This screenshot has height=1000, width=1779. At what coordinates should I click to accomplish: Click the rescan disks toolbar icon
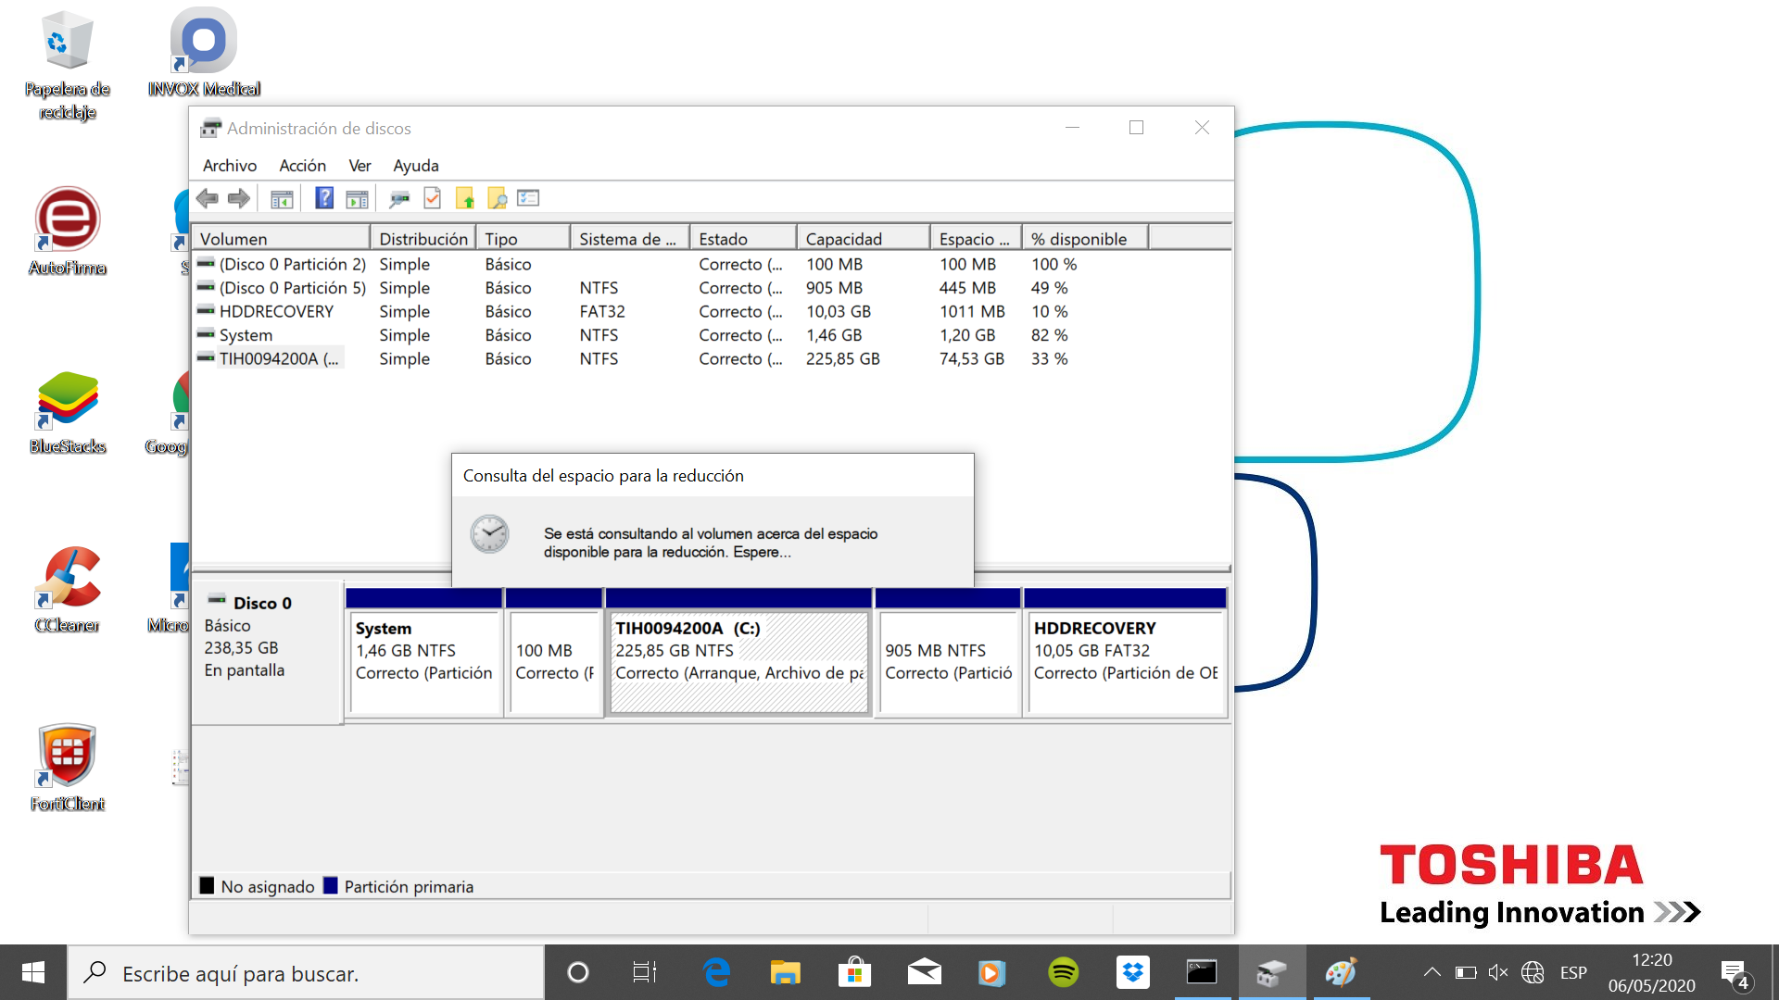[x=399, y=198]
